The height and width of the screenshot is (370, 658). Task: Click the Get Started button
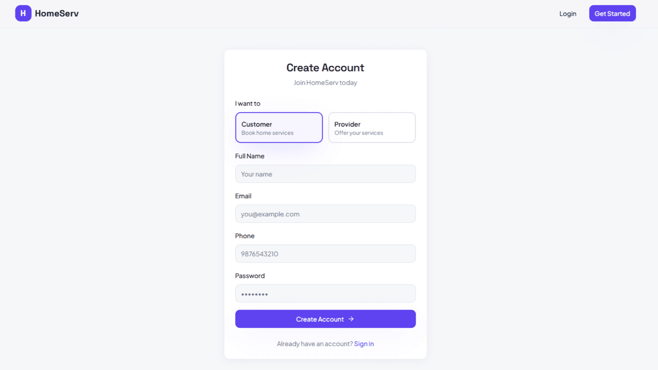coord(612,13)
